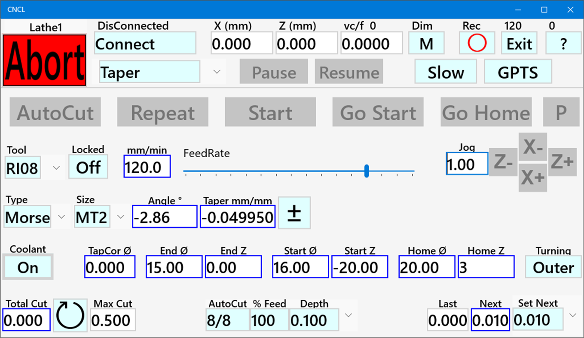Click the GPTS button

point(517,72)
